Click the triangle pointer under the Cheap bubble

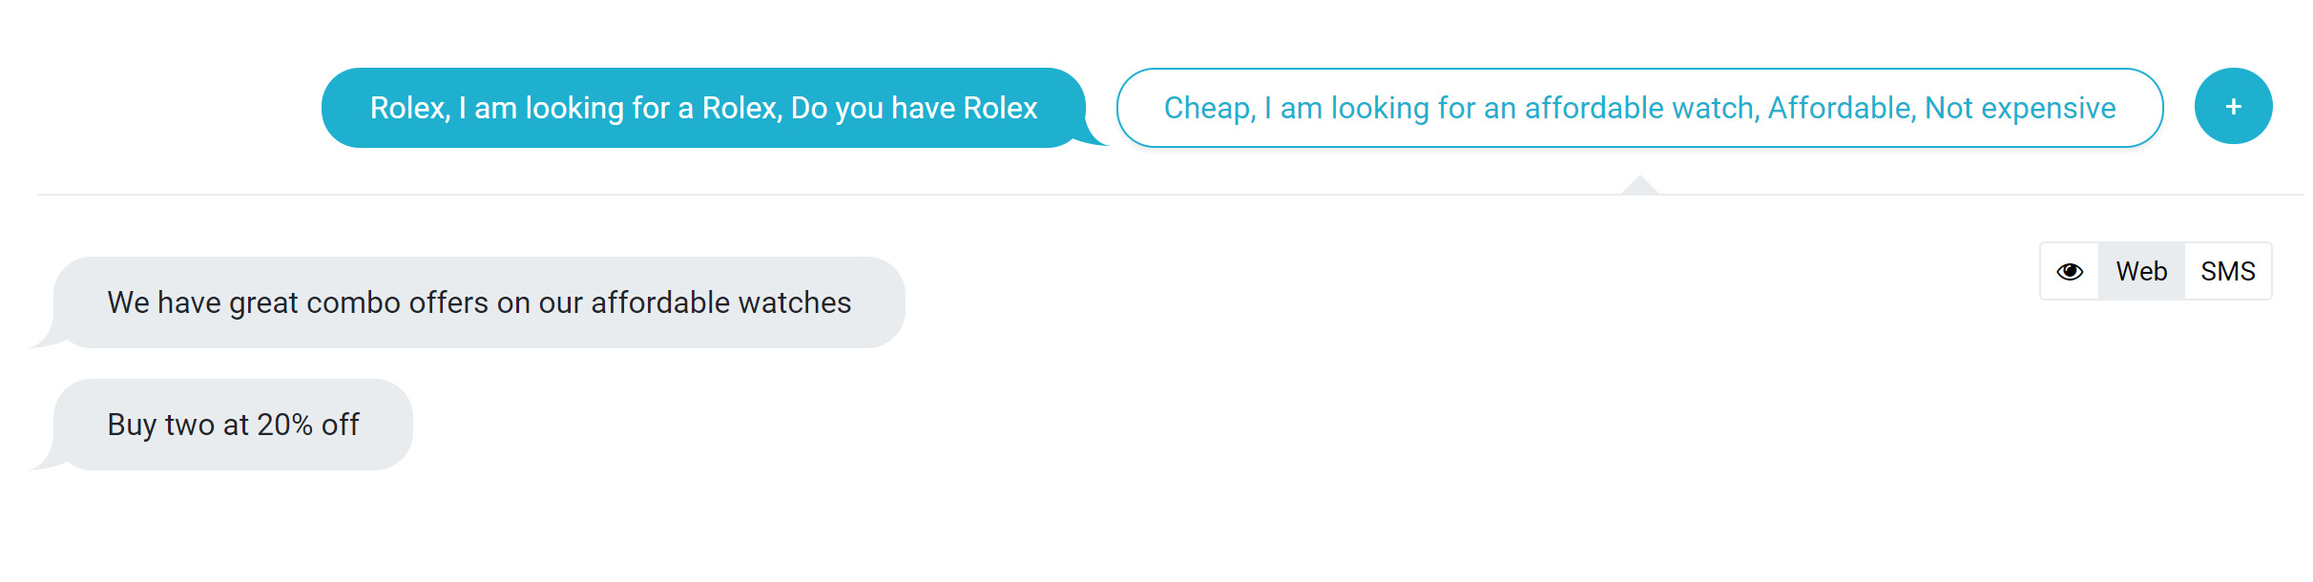[1639, 185]
